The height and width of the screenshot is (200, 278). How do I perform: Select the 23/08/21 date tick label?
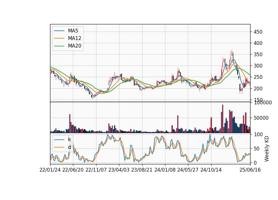click(142, 170)
